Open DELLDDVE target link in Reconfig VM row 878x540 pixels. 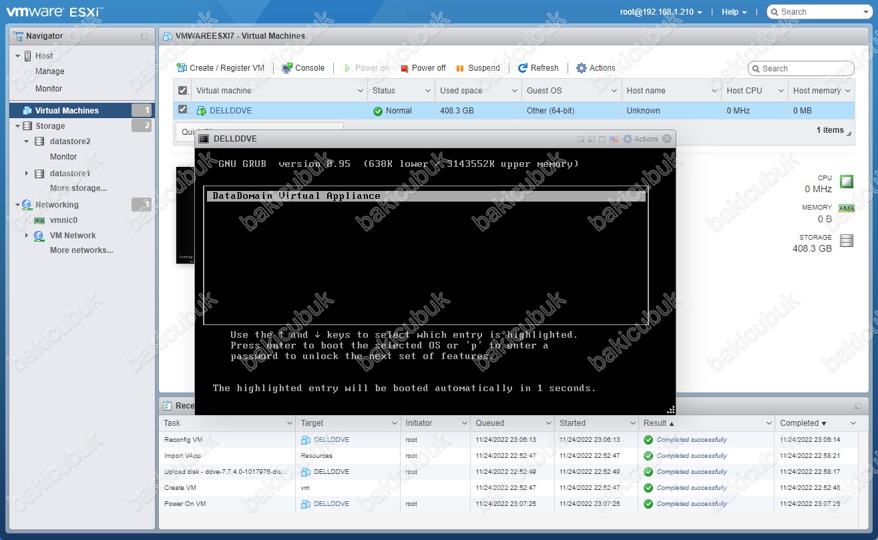tap(331, 440)
